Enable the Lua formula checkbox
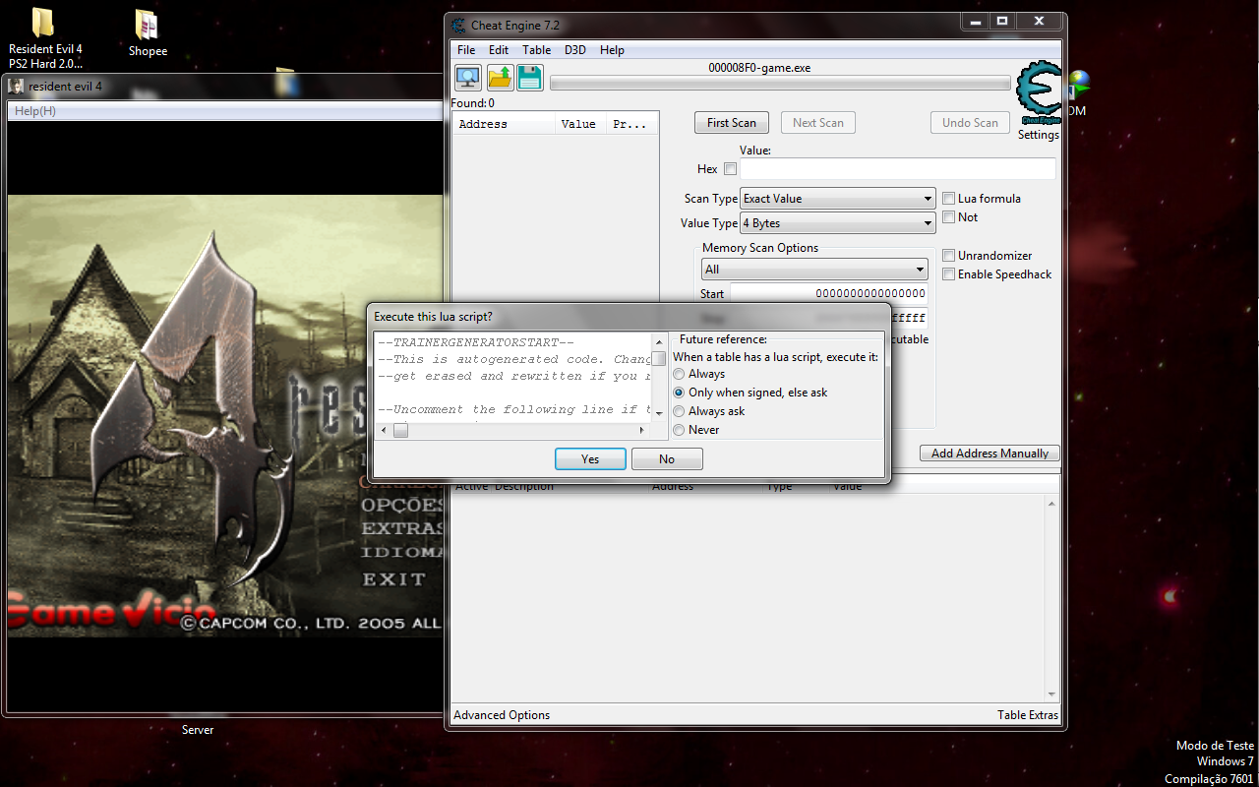This screenshot has height=787, width=1259. click(x=949, y=199)
